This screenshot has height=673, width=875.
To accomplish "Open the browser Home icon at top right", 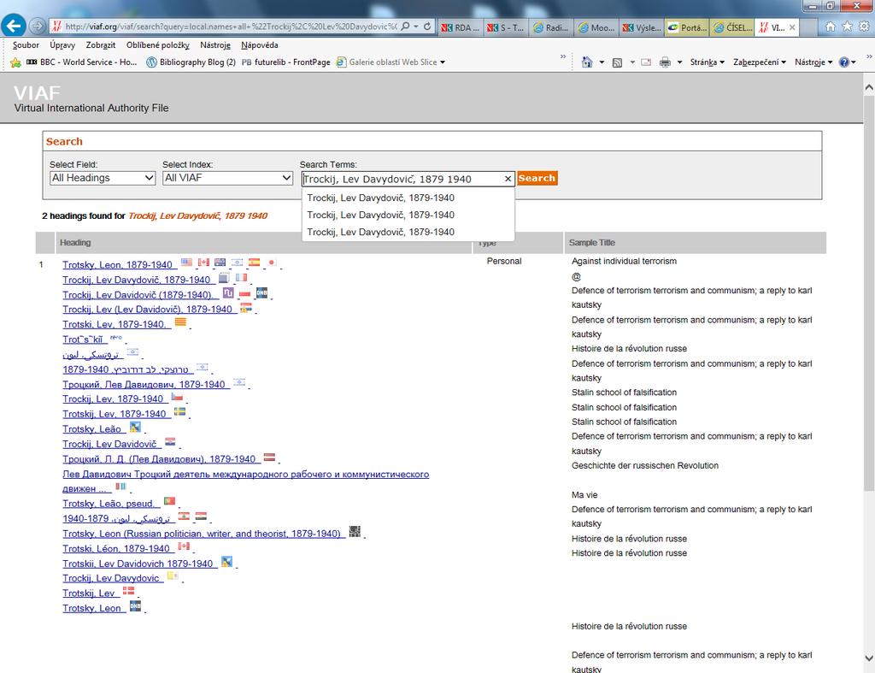I will coord(831,27).
